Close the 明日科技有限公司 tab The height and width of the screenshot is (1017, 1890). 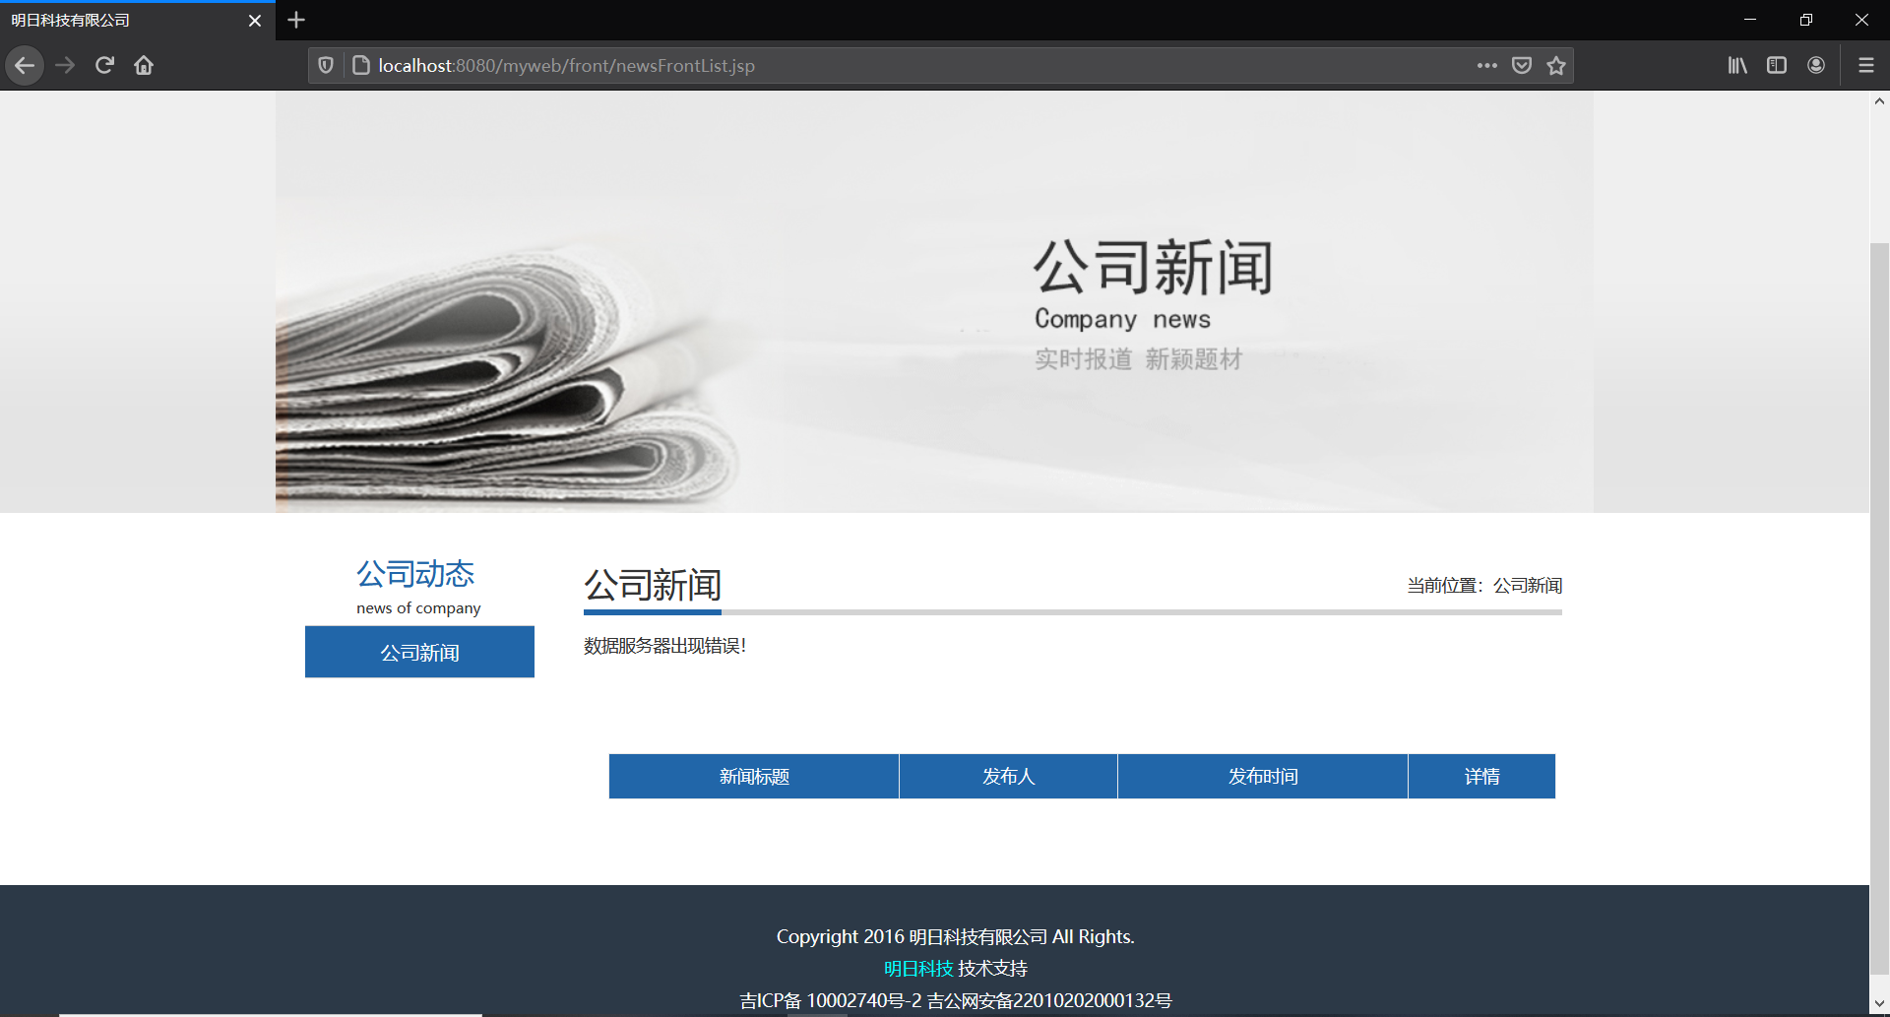coord(255,21)
